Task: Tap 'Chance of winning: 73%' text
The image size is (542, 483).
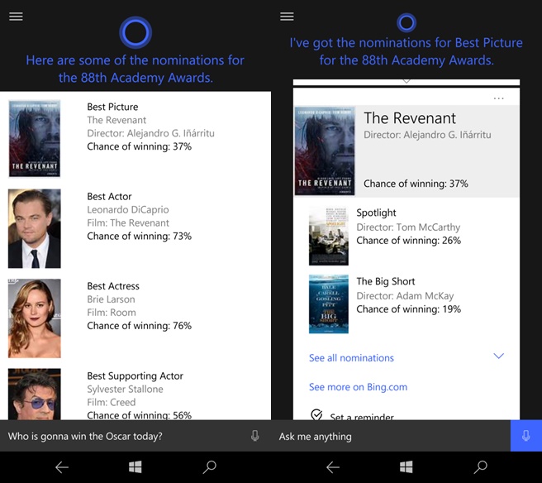Action: [x=140, y=236]
